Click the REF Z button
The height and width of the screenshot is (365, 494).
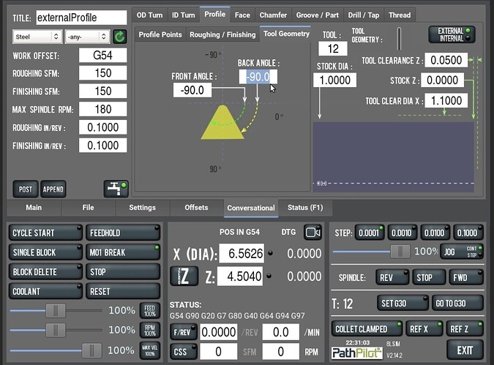pyautogui.click(x=465, y=329)
